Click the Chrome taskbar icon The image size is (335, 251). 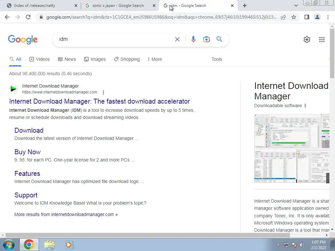pyautogui.click(x=29, y=244)
